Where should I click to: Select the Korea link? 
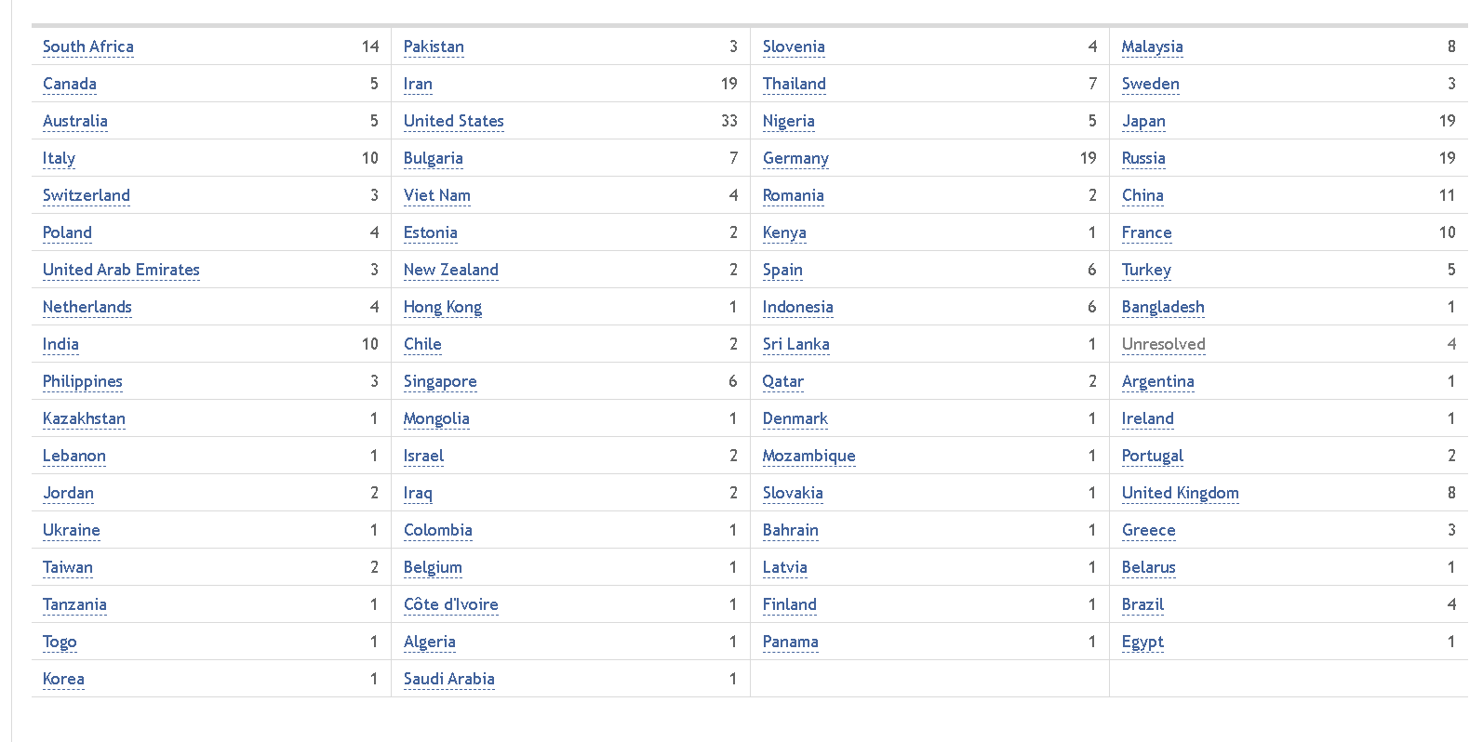[63, 679]
